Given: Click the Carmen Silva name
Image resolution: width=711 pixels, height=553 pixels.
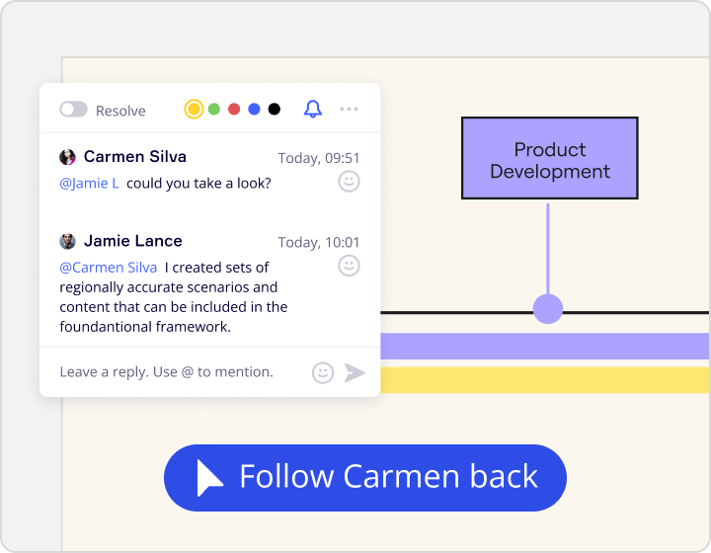Looking at the screenshot, I should pos(135,156).
